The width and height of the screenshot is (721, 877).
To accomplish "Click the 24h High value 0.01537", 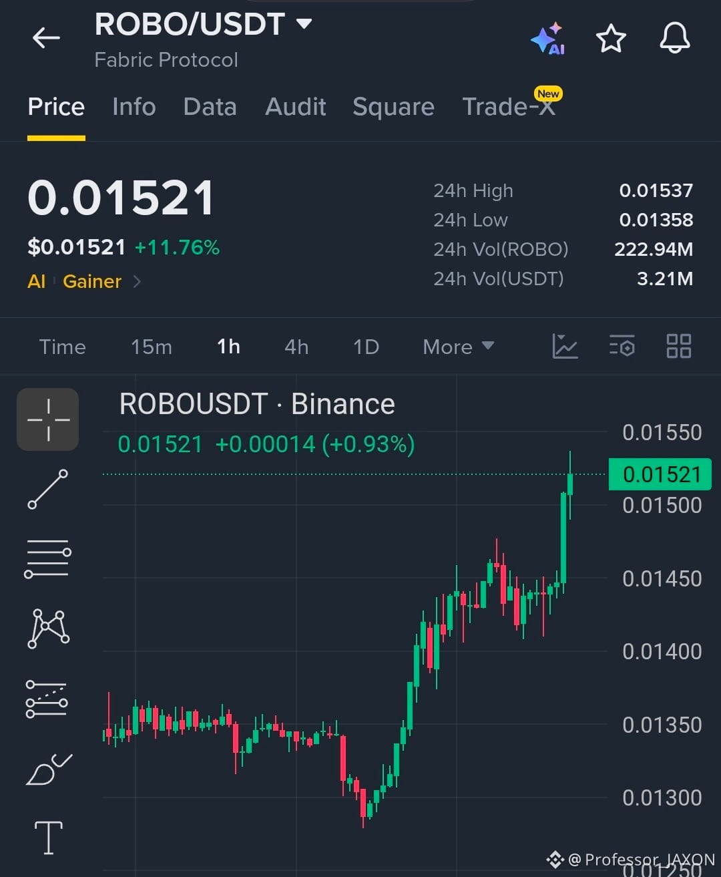I will (x=656, y=190).
